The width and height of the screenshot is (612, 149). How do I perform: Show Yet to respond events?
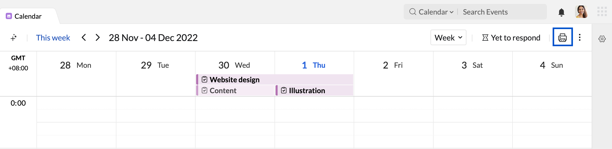(x=511, y=38)
